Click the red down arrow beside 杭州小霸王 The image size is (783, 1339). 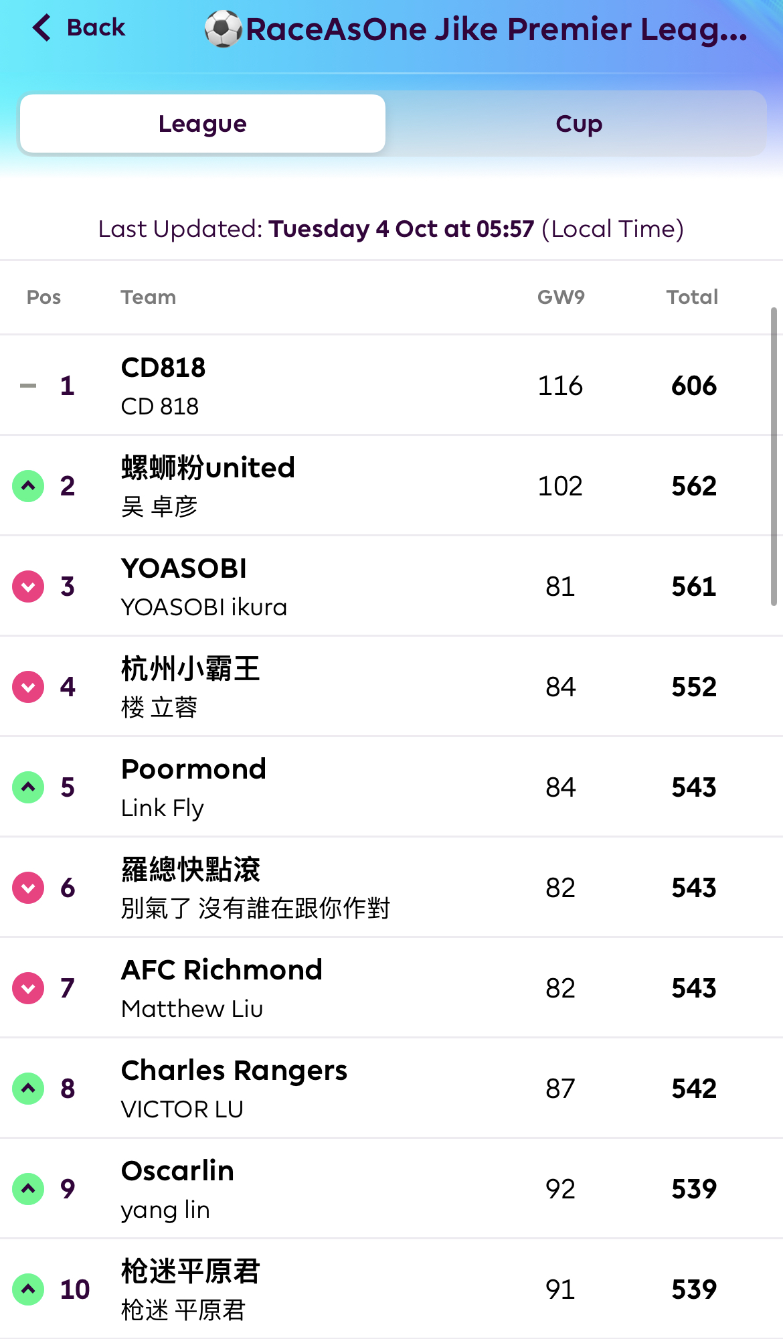coord(28,687)
